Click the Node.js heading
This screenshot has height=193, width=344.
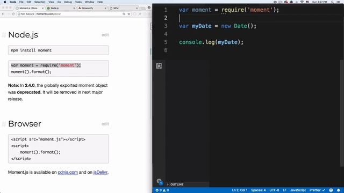pos(23,35)
